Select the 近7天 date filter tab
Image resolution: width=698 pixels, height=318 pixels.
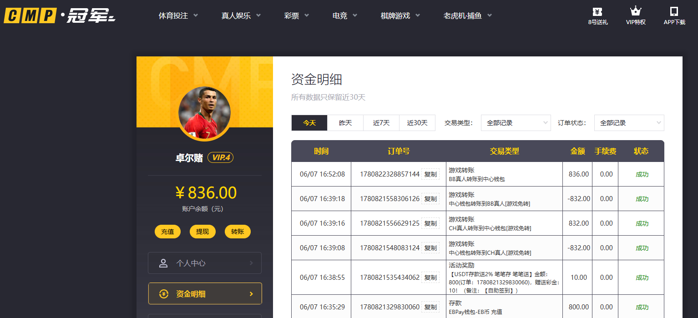click(381, 123)
